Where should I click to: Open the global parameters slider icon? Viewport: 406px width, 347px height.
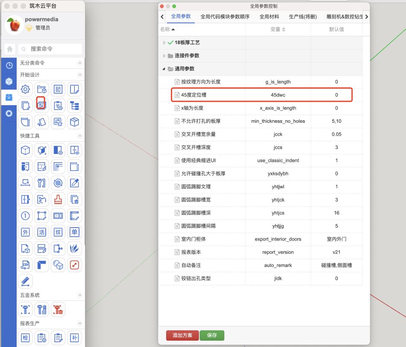(41, 105)
